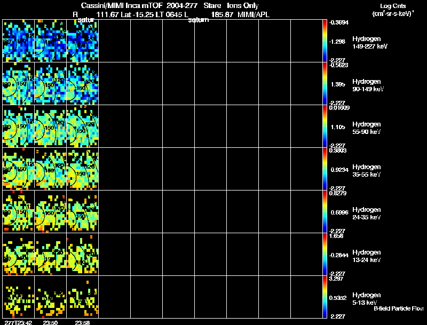The width and height of the screenshot is (427, 325).
Task: Open the Hydrogen 90-149 keV image at 23:42
Action: click(x=19, y=84)
